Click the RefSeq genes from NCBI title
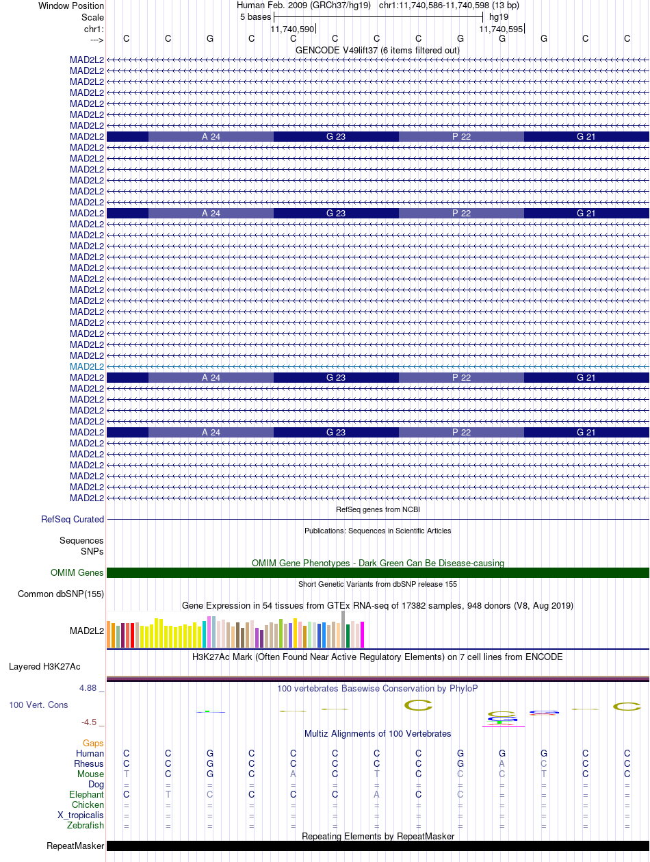This screenshot has width=650, height=862. pyautogui.click(x=378, y=509)
